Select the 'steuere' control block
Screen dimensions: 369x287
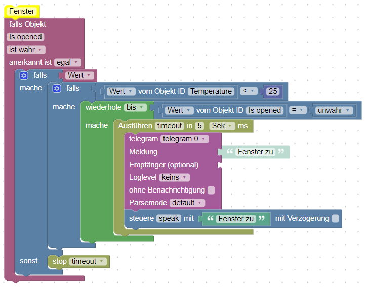click(141, 218)
